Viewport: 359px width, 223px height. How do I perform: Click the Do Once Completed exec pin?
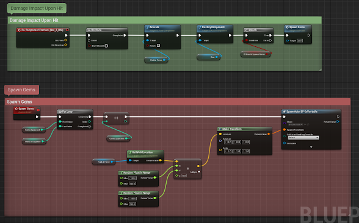[125, 35]
